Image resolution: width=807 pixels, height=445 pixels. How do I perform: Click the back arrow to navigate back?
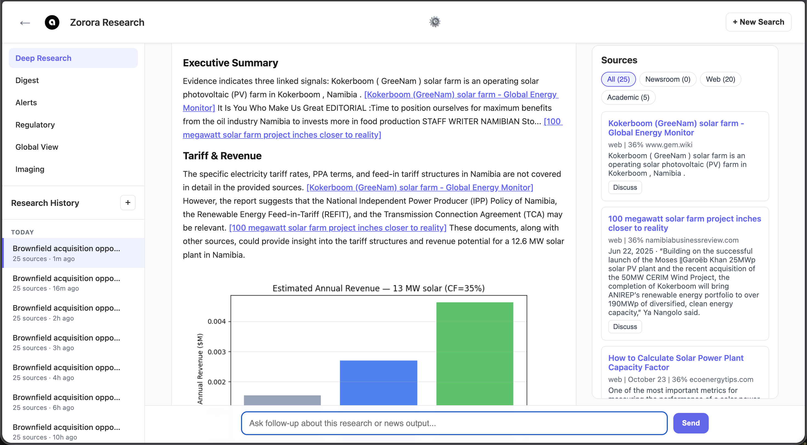(25, 22)
